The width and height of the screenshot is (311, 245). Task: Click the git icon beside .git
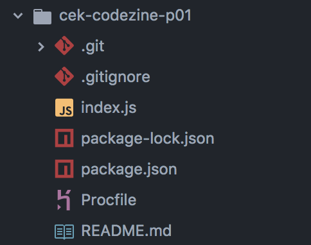point(64,46)
